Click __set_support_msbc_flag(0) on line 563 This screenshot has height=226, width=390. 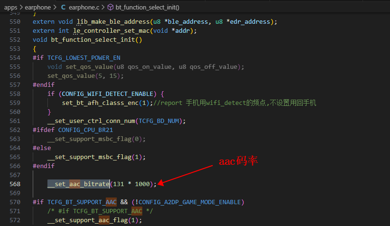click(96, 139)
